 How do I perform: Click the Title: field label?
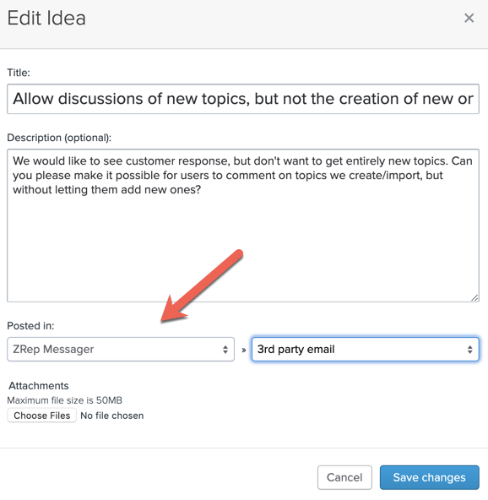pyautogui.click(x=19, y=73)
